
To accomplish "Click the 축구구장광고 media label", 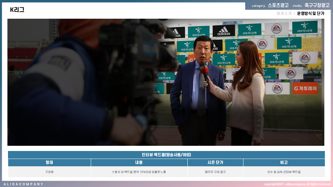I will (x=317, y=6).
